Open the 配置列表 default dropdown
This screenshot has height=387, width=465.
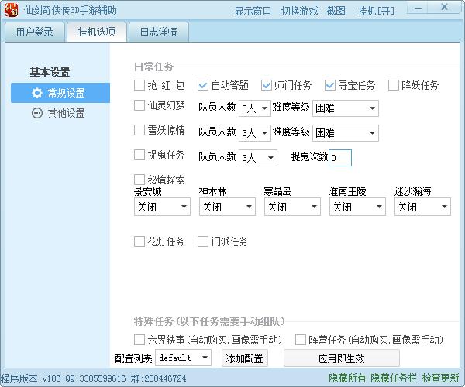pos(183,358)
